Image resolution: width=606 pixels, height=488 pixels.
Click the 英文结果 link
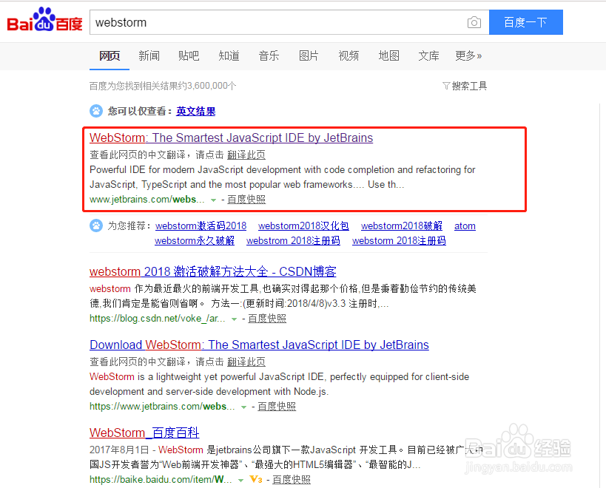click(195, 111)
